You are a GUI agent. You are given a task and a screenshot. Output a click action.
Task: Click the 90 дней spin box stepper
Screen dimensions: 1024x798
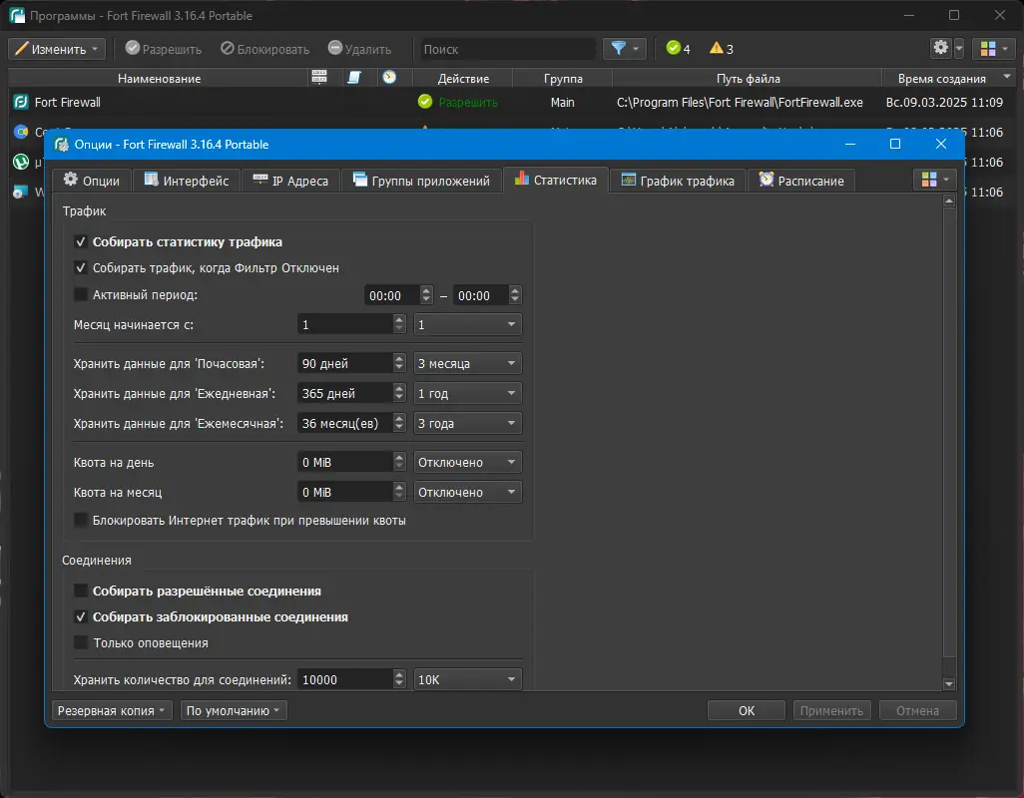point(399,363)
